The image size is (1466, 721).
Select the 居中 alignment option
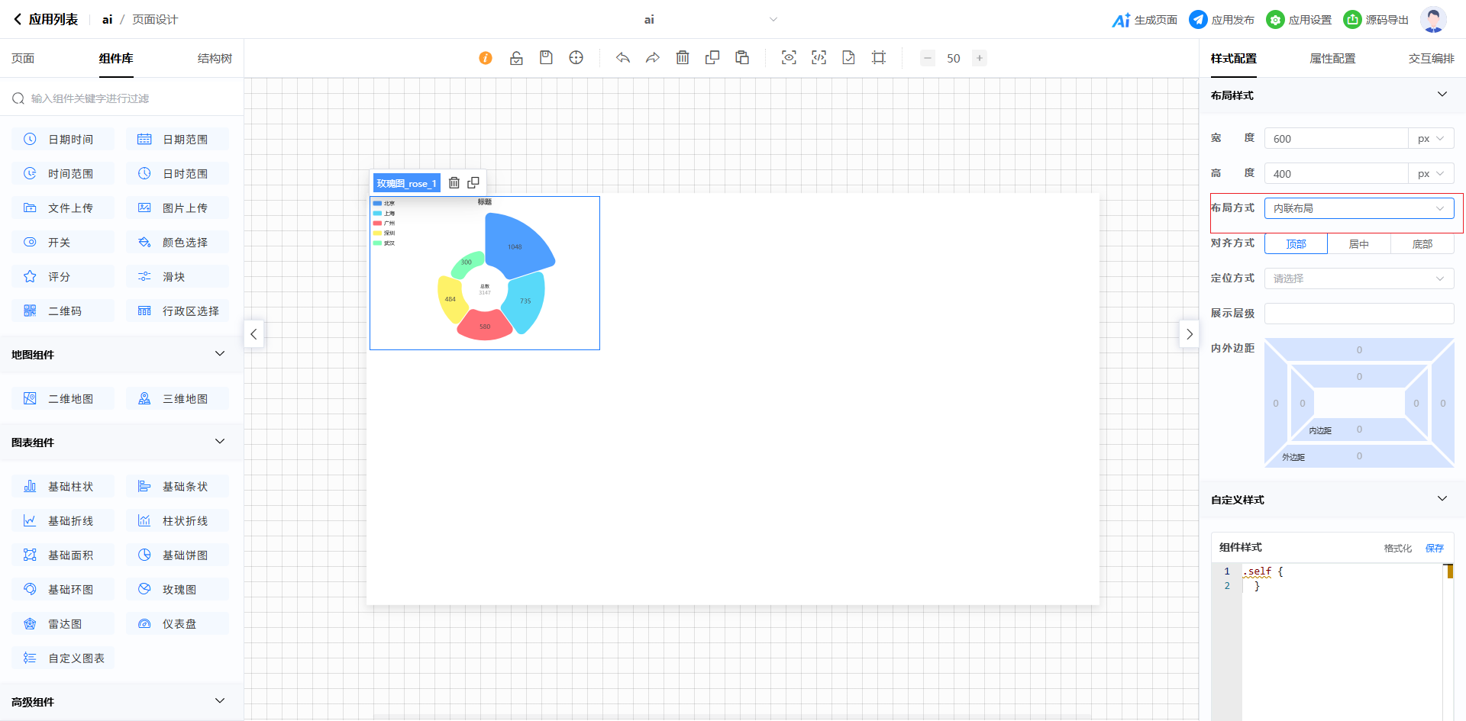click(x=1358, y=244)
